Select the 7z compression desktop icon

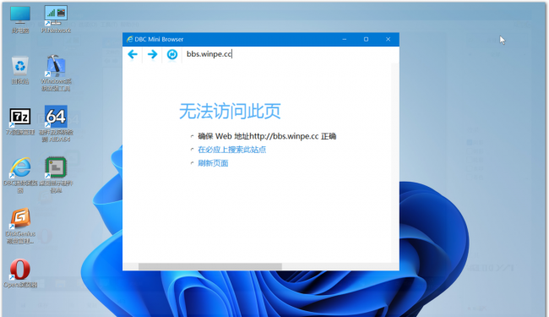(x=20, y=121)
